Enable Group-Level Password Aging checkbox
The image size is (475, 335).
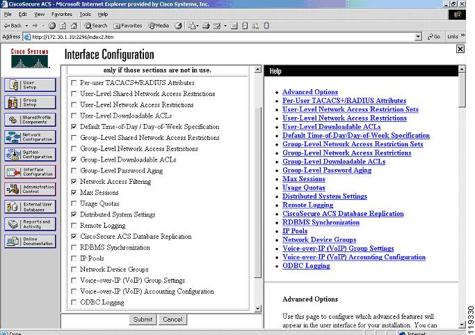pos(74,171)
